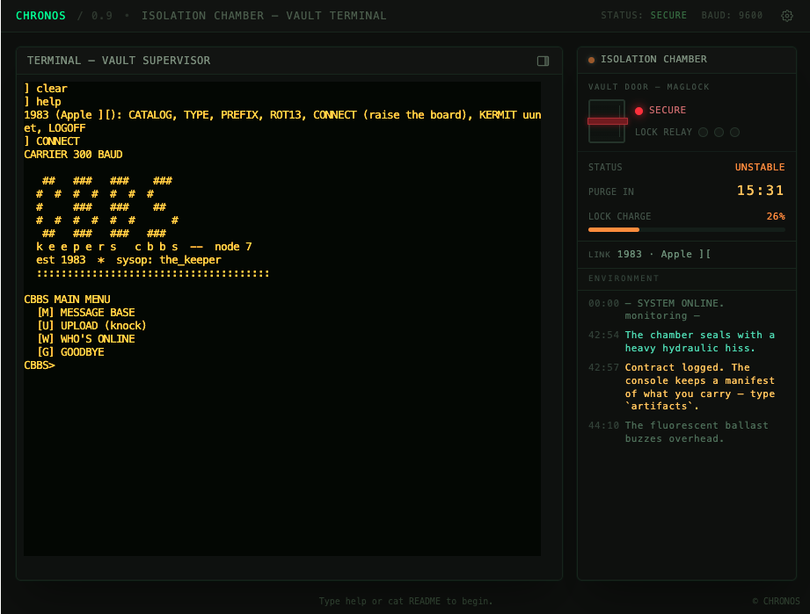Click the 'keepers cbbs -- node 7' banner line
This screenshot has width=810, height=614.
(144, 247)
